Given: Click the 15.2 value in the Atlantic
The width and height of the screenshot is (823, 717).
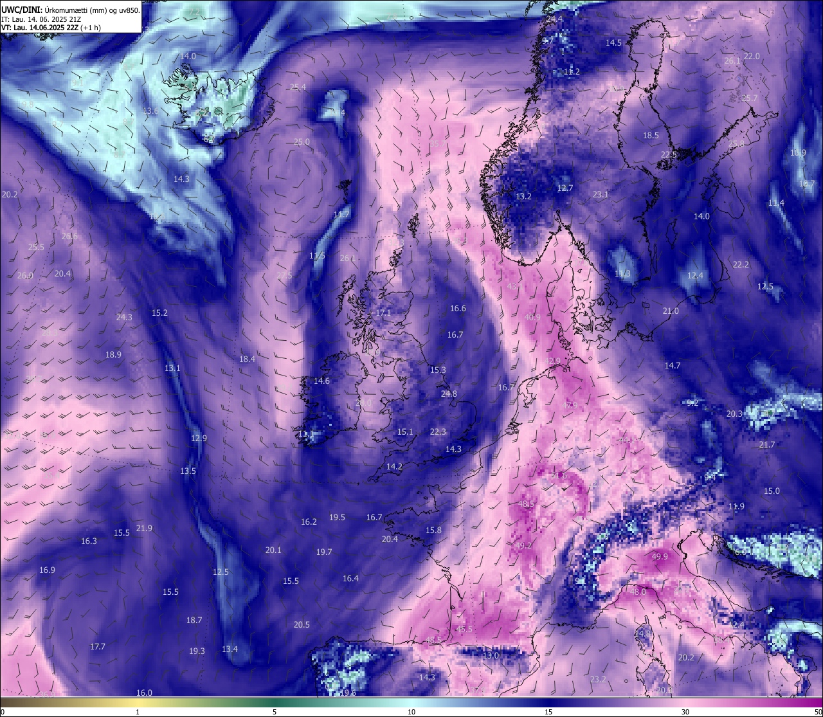Looking at the screenshot, I should coord(159,313).
